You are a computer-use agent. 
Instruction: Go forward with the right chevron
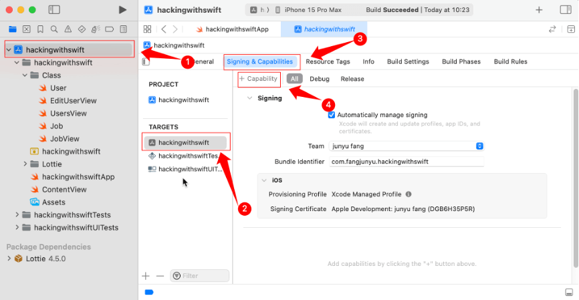pyautogui.click(x=175, y=29)
